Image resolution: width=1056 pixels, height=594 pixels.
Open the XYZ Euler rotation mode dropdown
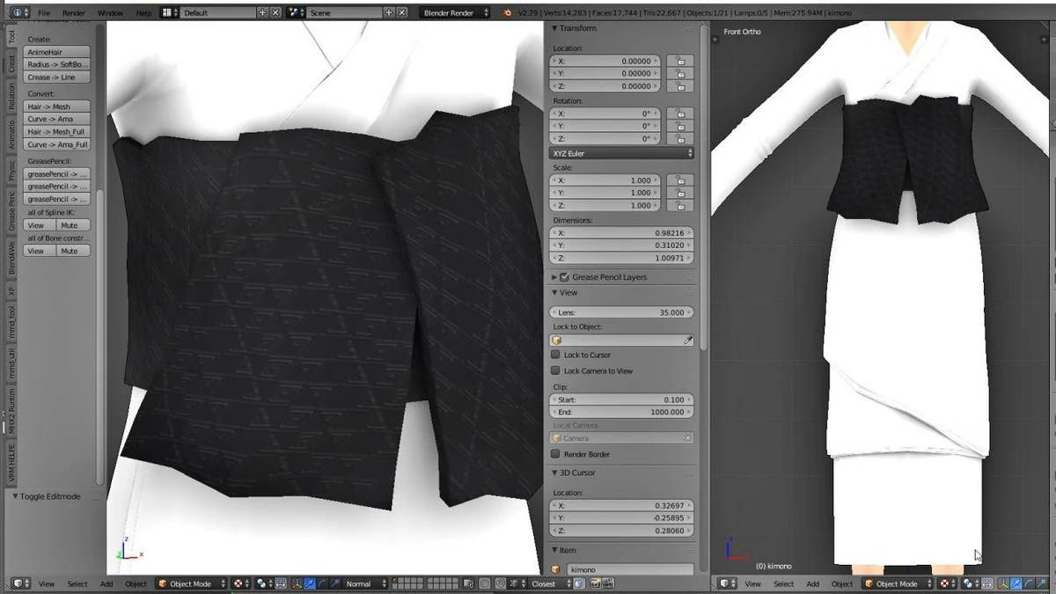click(621, 153)
